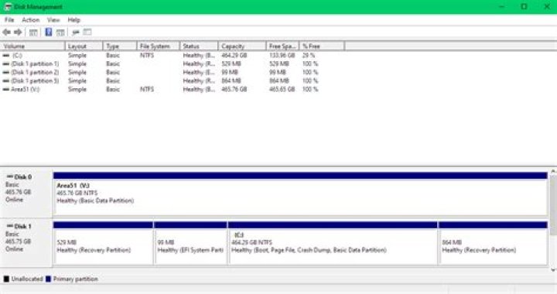Click the black Unallocated legend swatch

(x=6, y=279)
